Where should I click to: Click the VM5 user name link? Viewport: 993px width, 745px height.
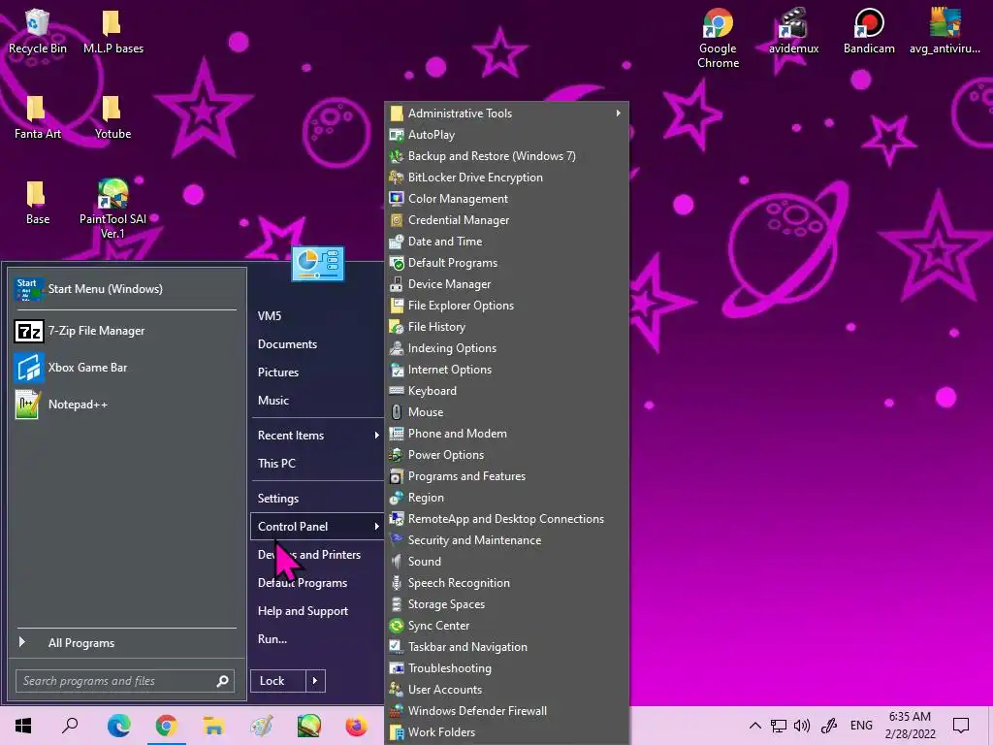[270, 315]
